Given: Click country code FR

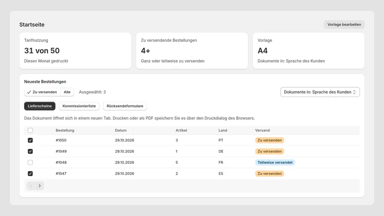Looking at the screenshot, I should (221, 162).
